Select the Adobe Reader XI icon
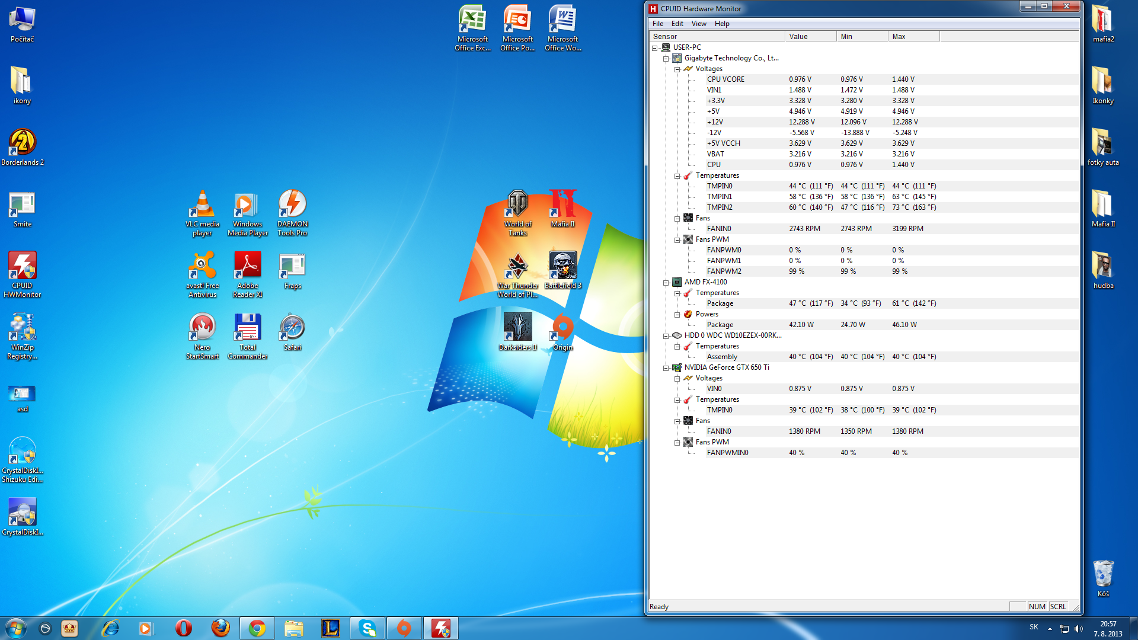 pos(248,274)
